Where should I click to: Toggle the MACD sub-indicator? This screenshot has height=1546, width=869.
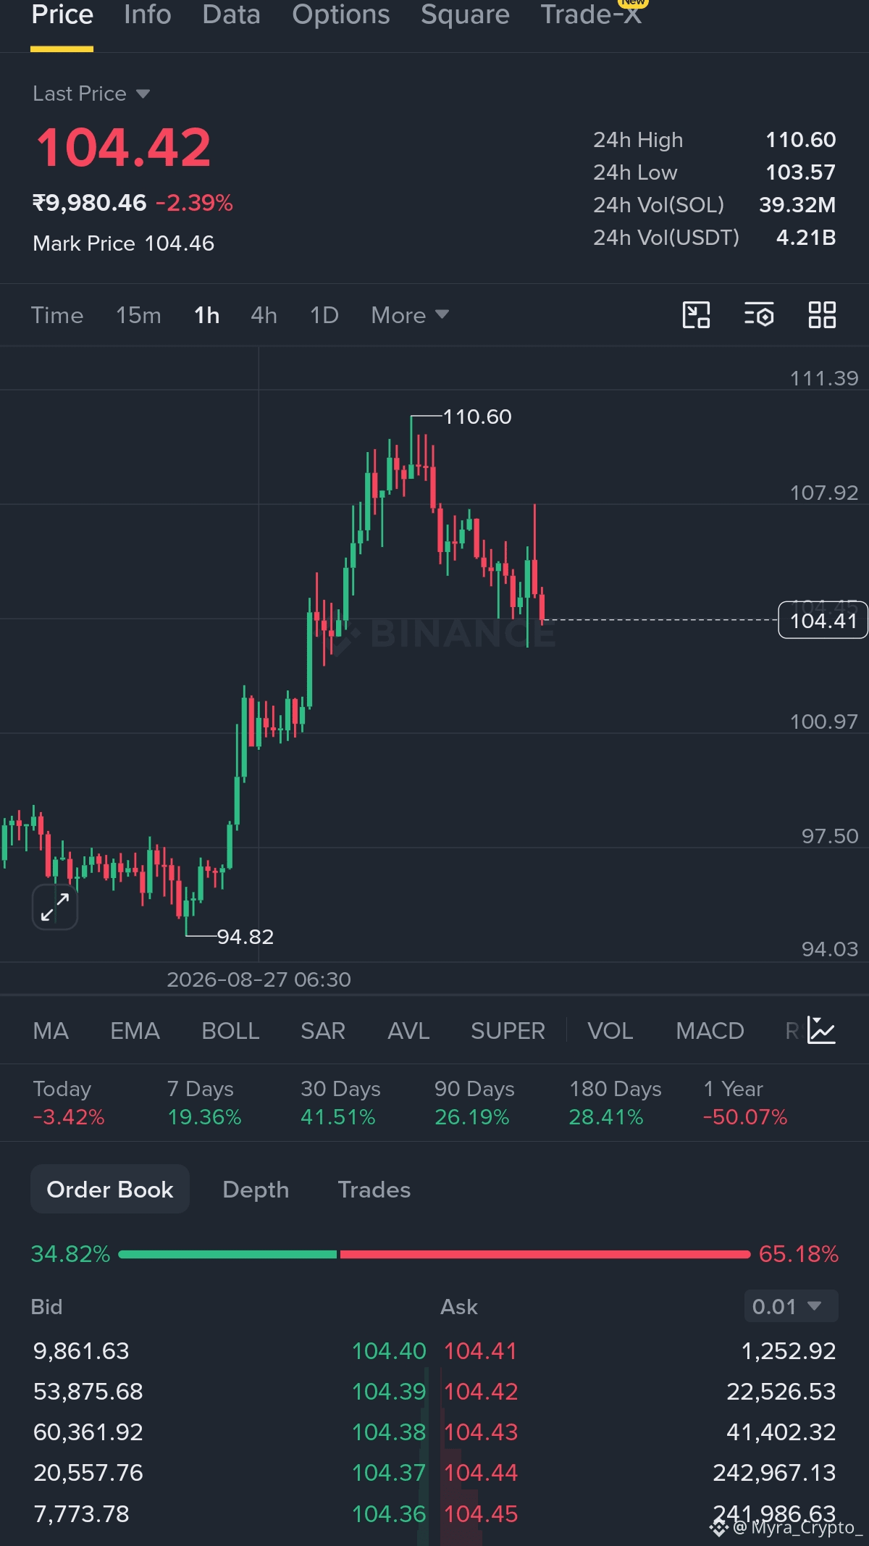[710, 1030]
